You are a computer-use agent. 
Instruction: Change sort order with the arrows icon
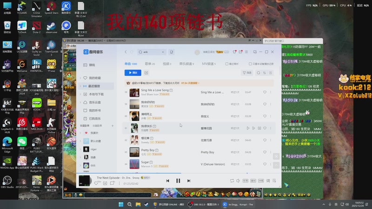(x=264, y=73)
